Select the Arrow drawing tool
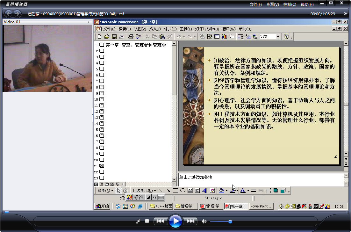351x232 pixels. (x=168, y=191)
